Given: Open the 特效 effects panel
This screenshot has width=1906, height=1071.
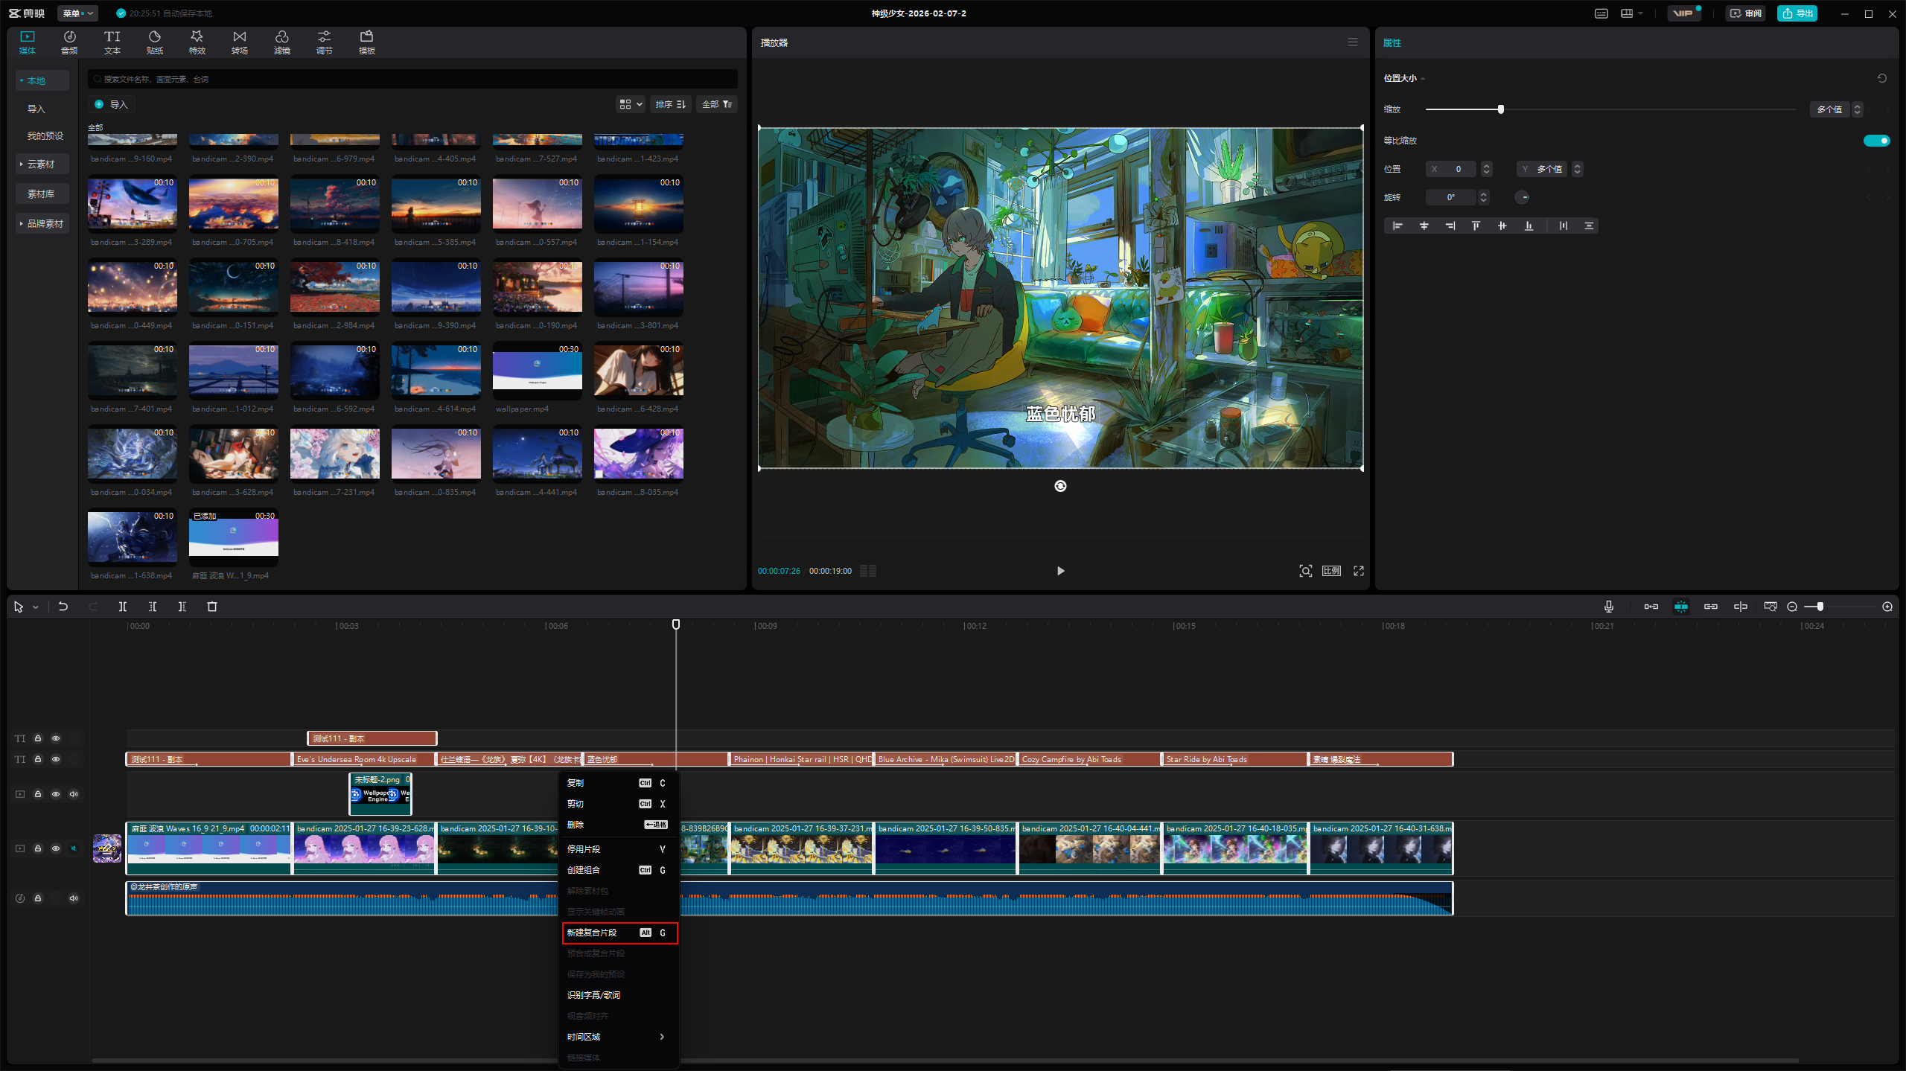Looking at the screenshot, I should (197, 42).
